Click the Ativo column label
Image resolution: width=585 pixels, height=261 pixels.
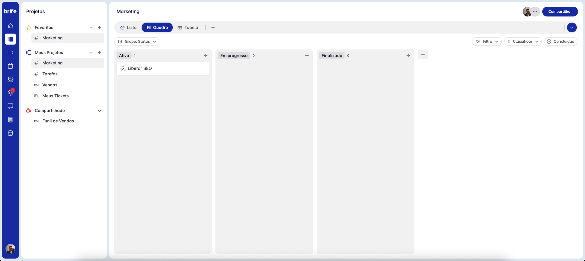pyautogui.click(x=124, y=56)
